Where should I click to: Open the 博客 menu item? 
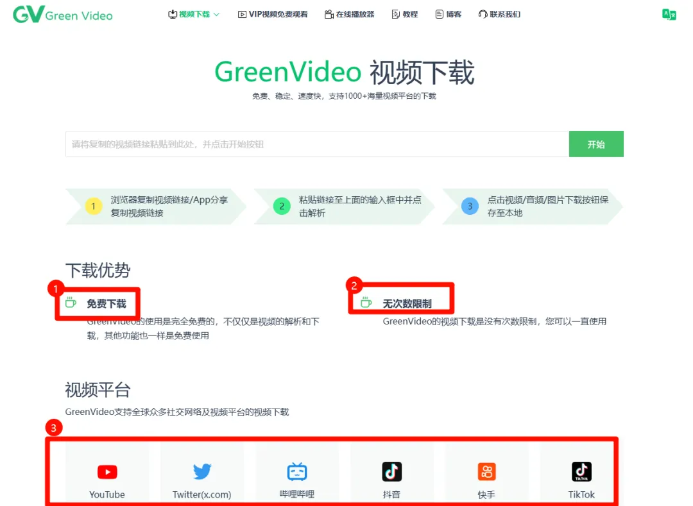(448, 15)
